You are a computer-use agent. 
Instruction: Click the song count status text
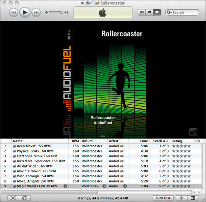tap(103, 198)
